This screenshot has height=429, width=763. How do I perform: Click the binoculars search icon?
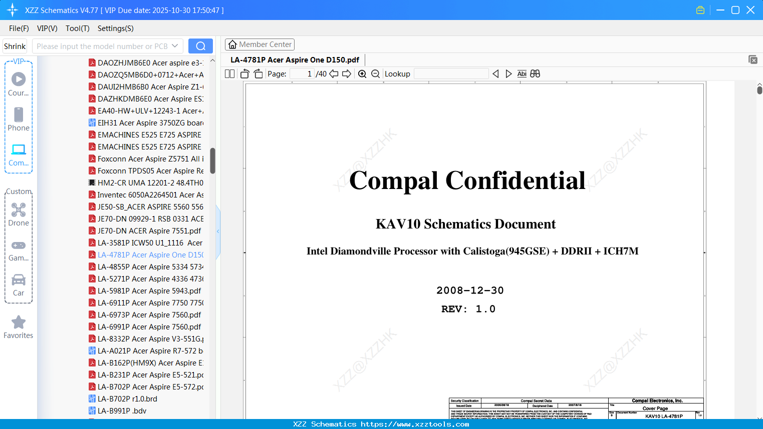point(535,74)
